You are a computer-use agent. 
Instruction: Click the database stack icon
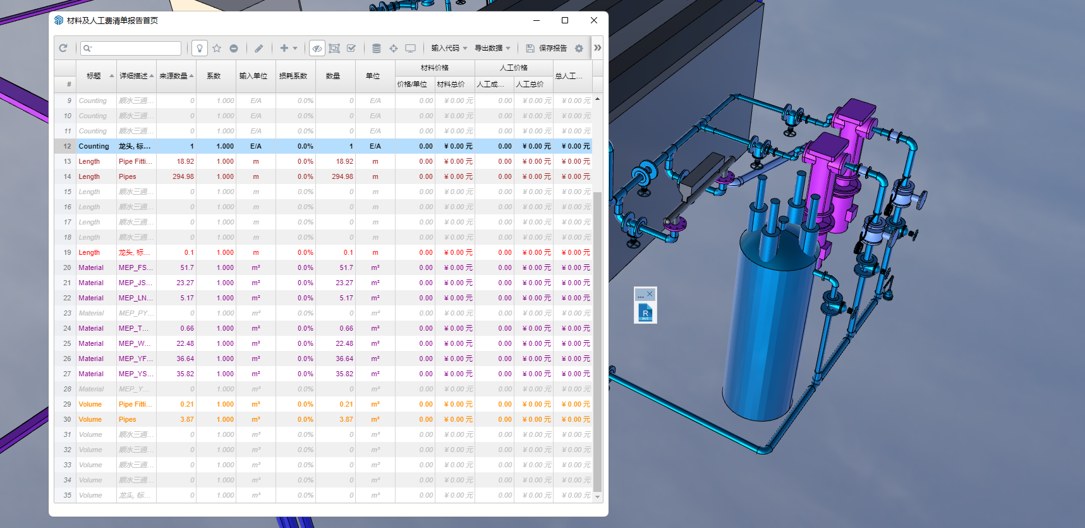pyautogui.click(x=377, y=48)
